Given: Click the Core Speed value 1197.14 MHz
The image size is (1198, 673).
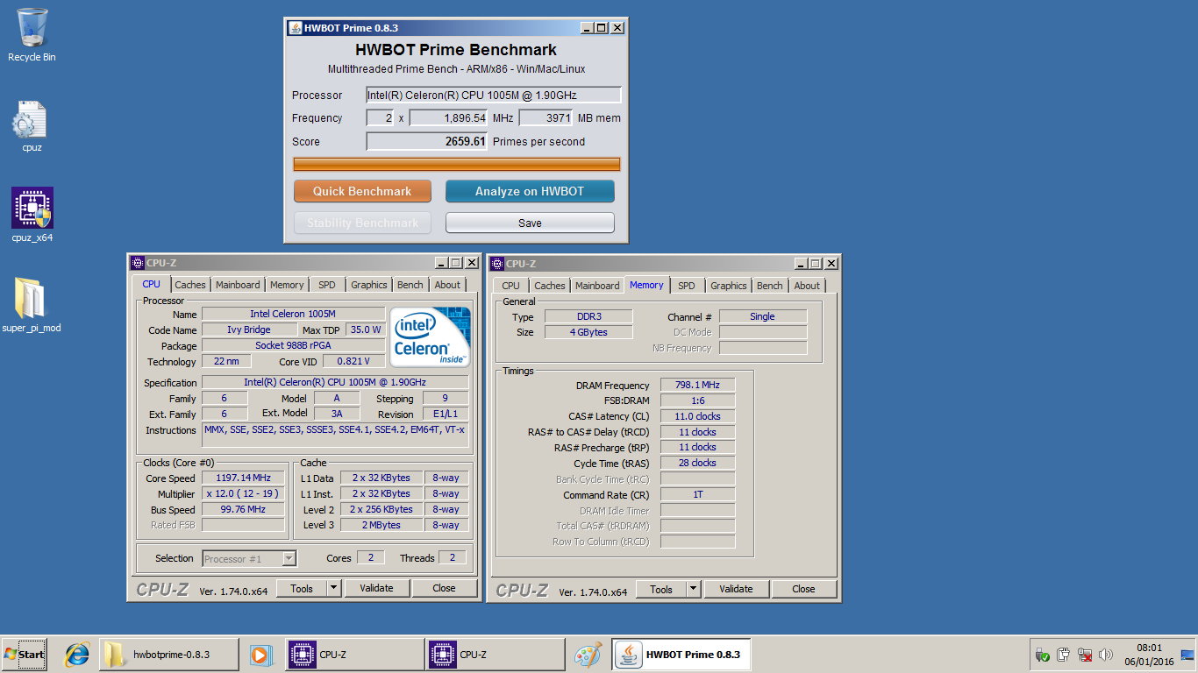Looking at the screenshot, I should tap(244, 478).
